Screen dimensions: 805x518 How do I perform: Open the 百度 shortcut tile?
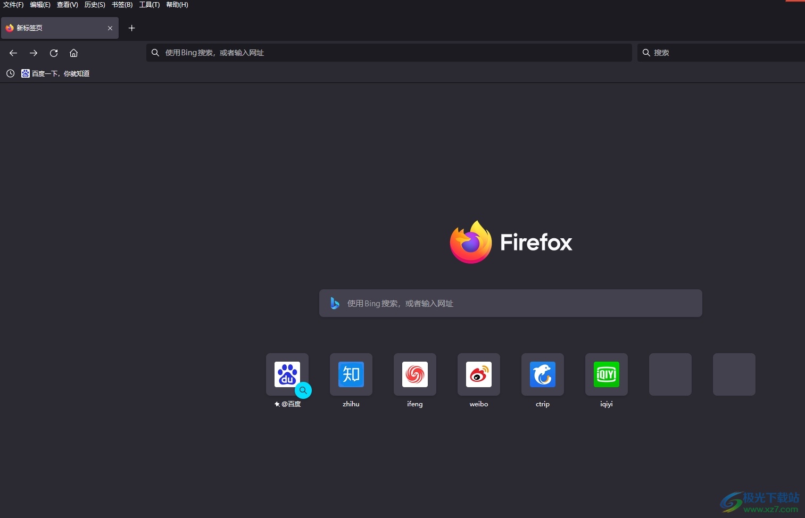coord(287,374)
